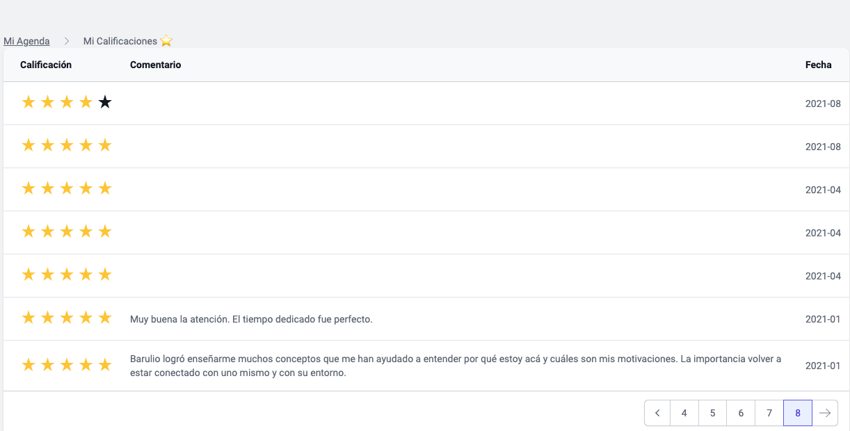The width and height of the screenshot is (850, 431).
Task: Navigate to page 7 of ratings
Action: 769,413
